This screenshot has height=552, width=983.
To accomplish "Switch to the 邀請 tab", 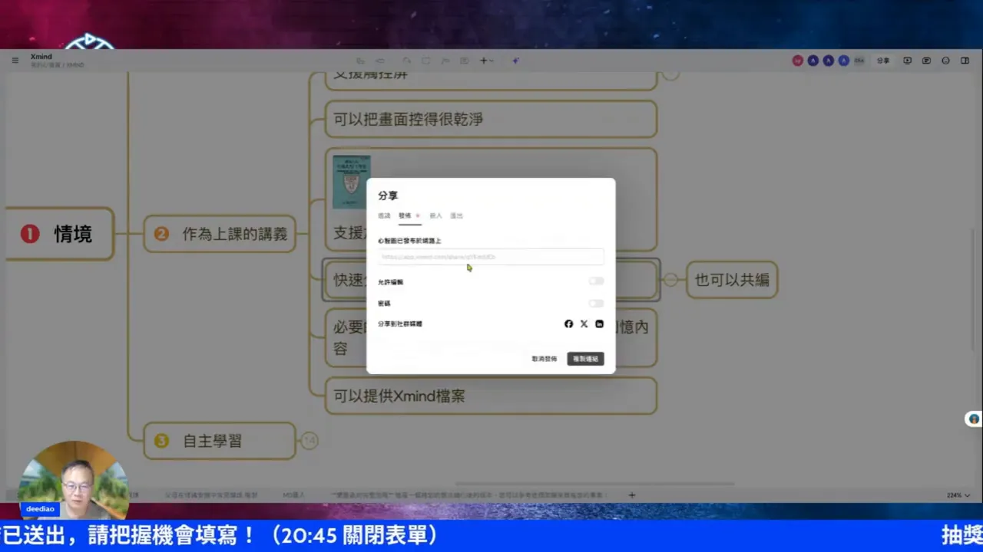I will 384,215.
